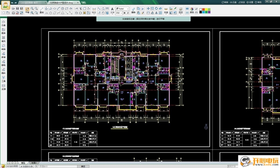Click the 文字 text tool icon
Image resolution: width=280 pixels, height=168 pixels.
pyautogui.click(x=112, y=11)
